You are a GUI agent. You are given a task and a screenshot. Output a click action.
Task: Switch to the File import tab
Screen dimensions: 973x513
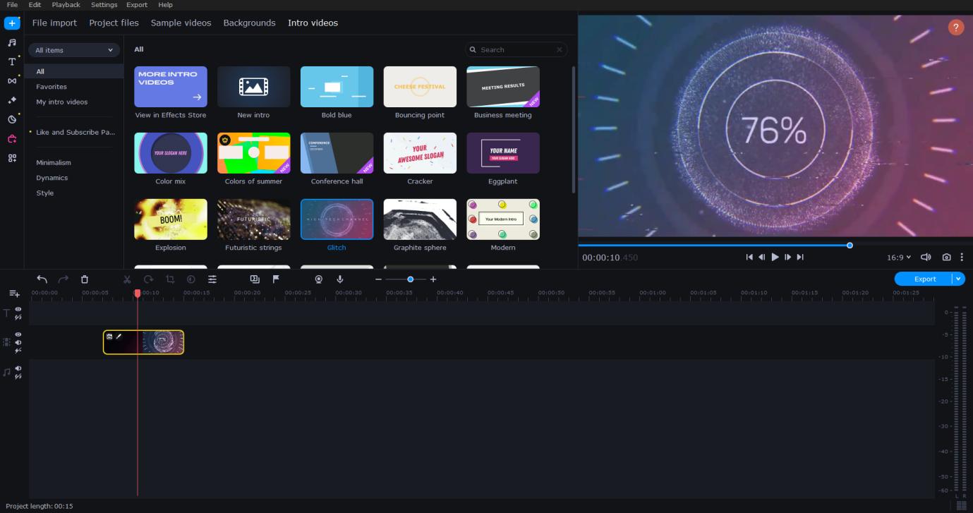click(x=54, y=23)
